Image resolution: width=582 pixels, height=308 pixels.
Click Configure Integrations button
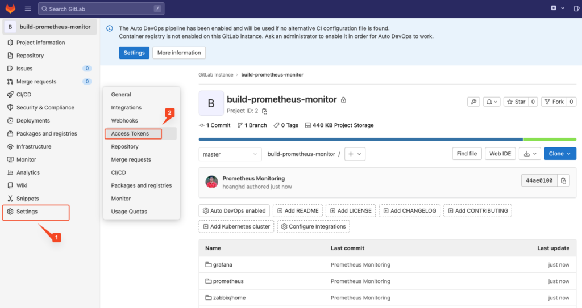(313, 226)
